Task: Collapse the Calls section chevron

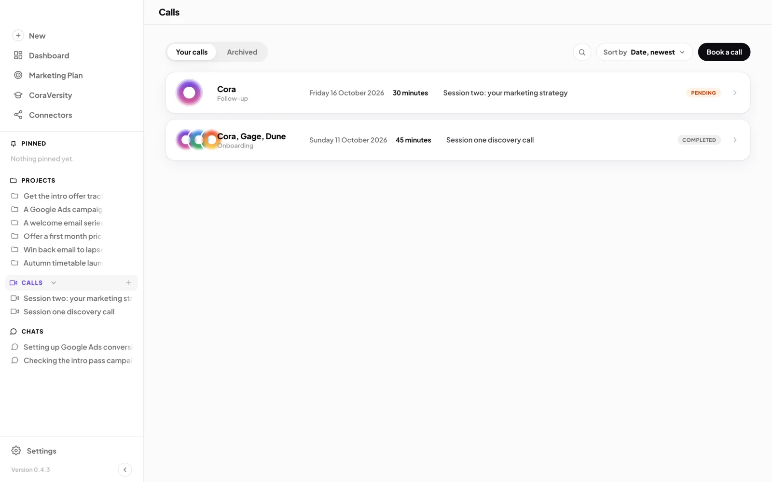Action: 54,283
